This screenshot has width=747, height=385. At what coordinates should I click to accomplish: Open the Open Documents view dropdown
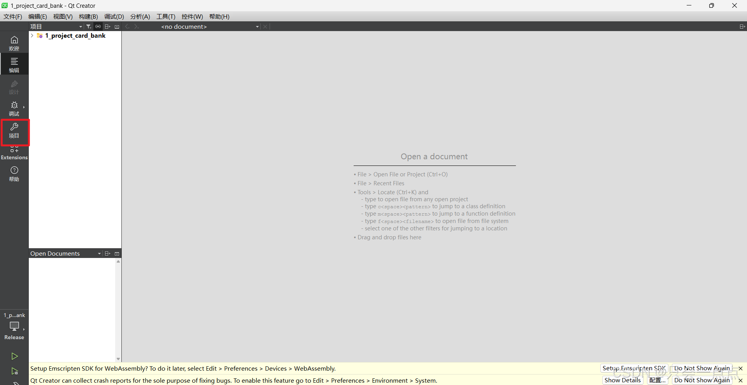[65, 253]
